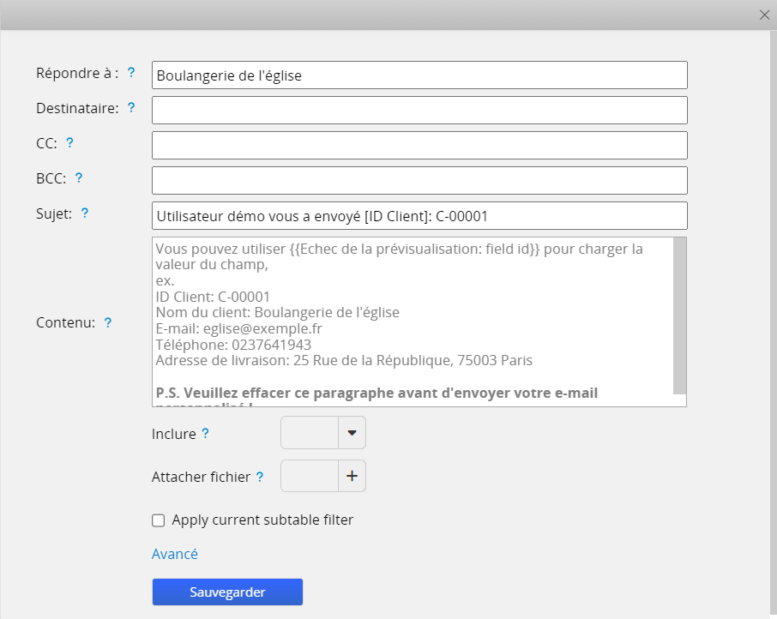Open the CC field help tooltip
The height and width of the screenshot is (619, 777).
point(70,143)
